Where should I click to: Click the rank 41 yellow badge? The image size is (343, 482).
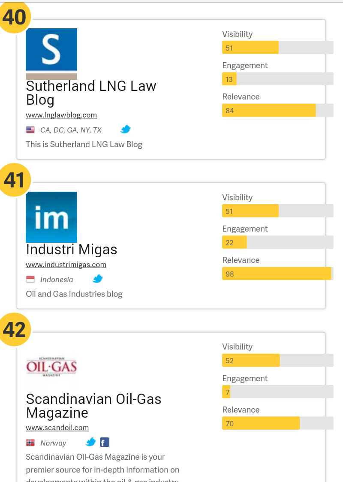pos(15,180)
